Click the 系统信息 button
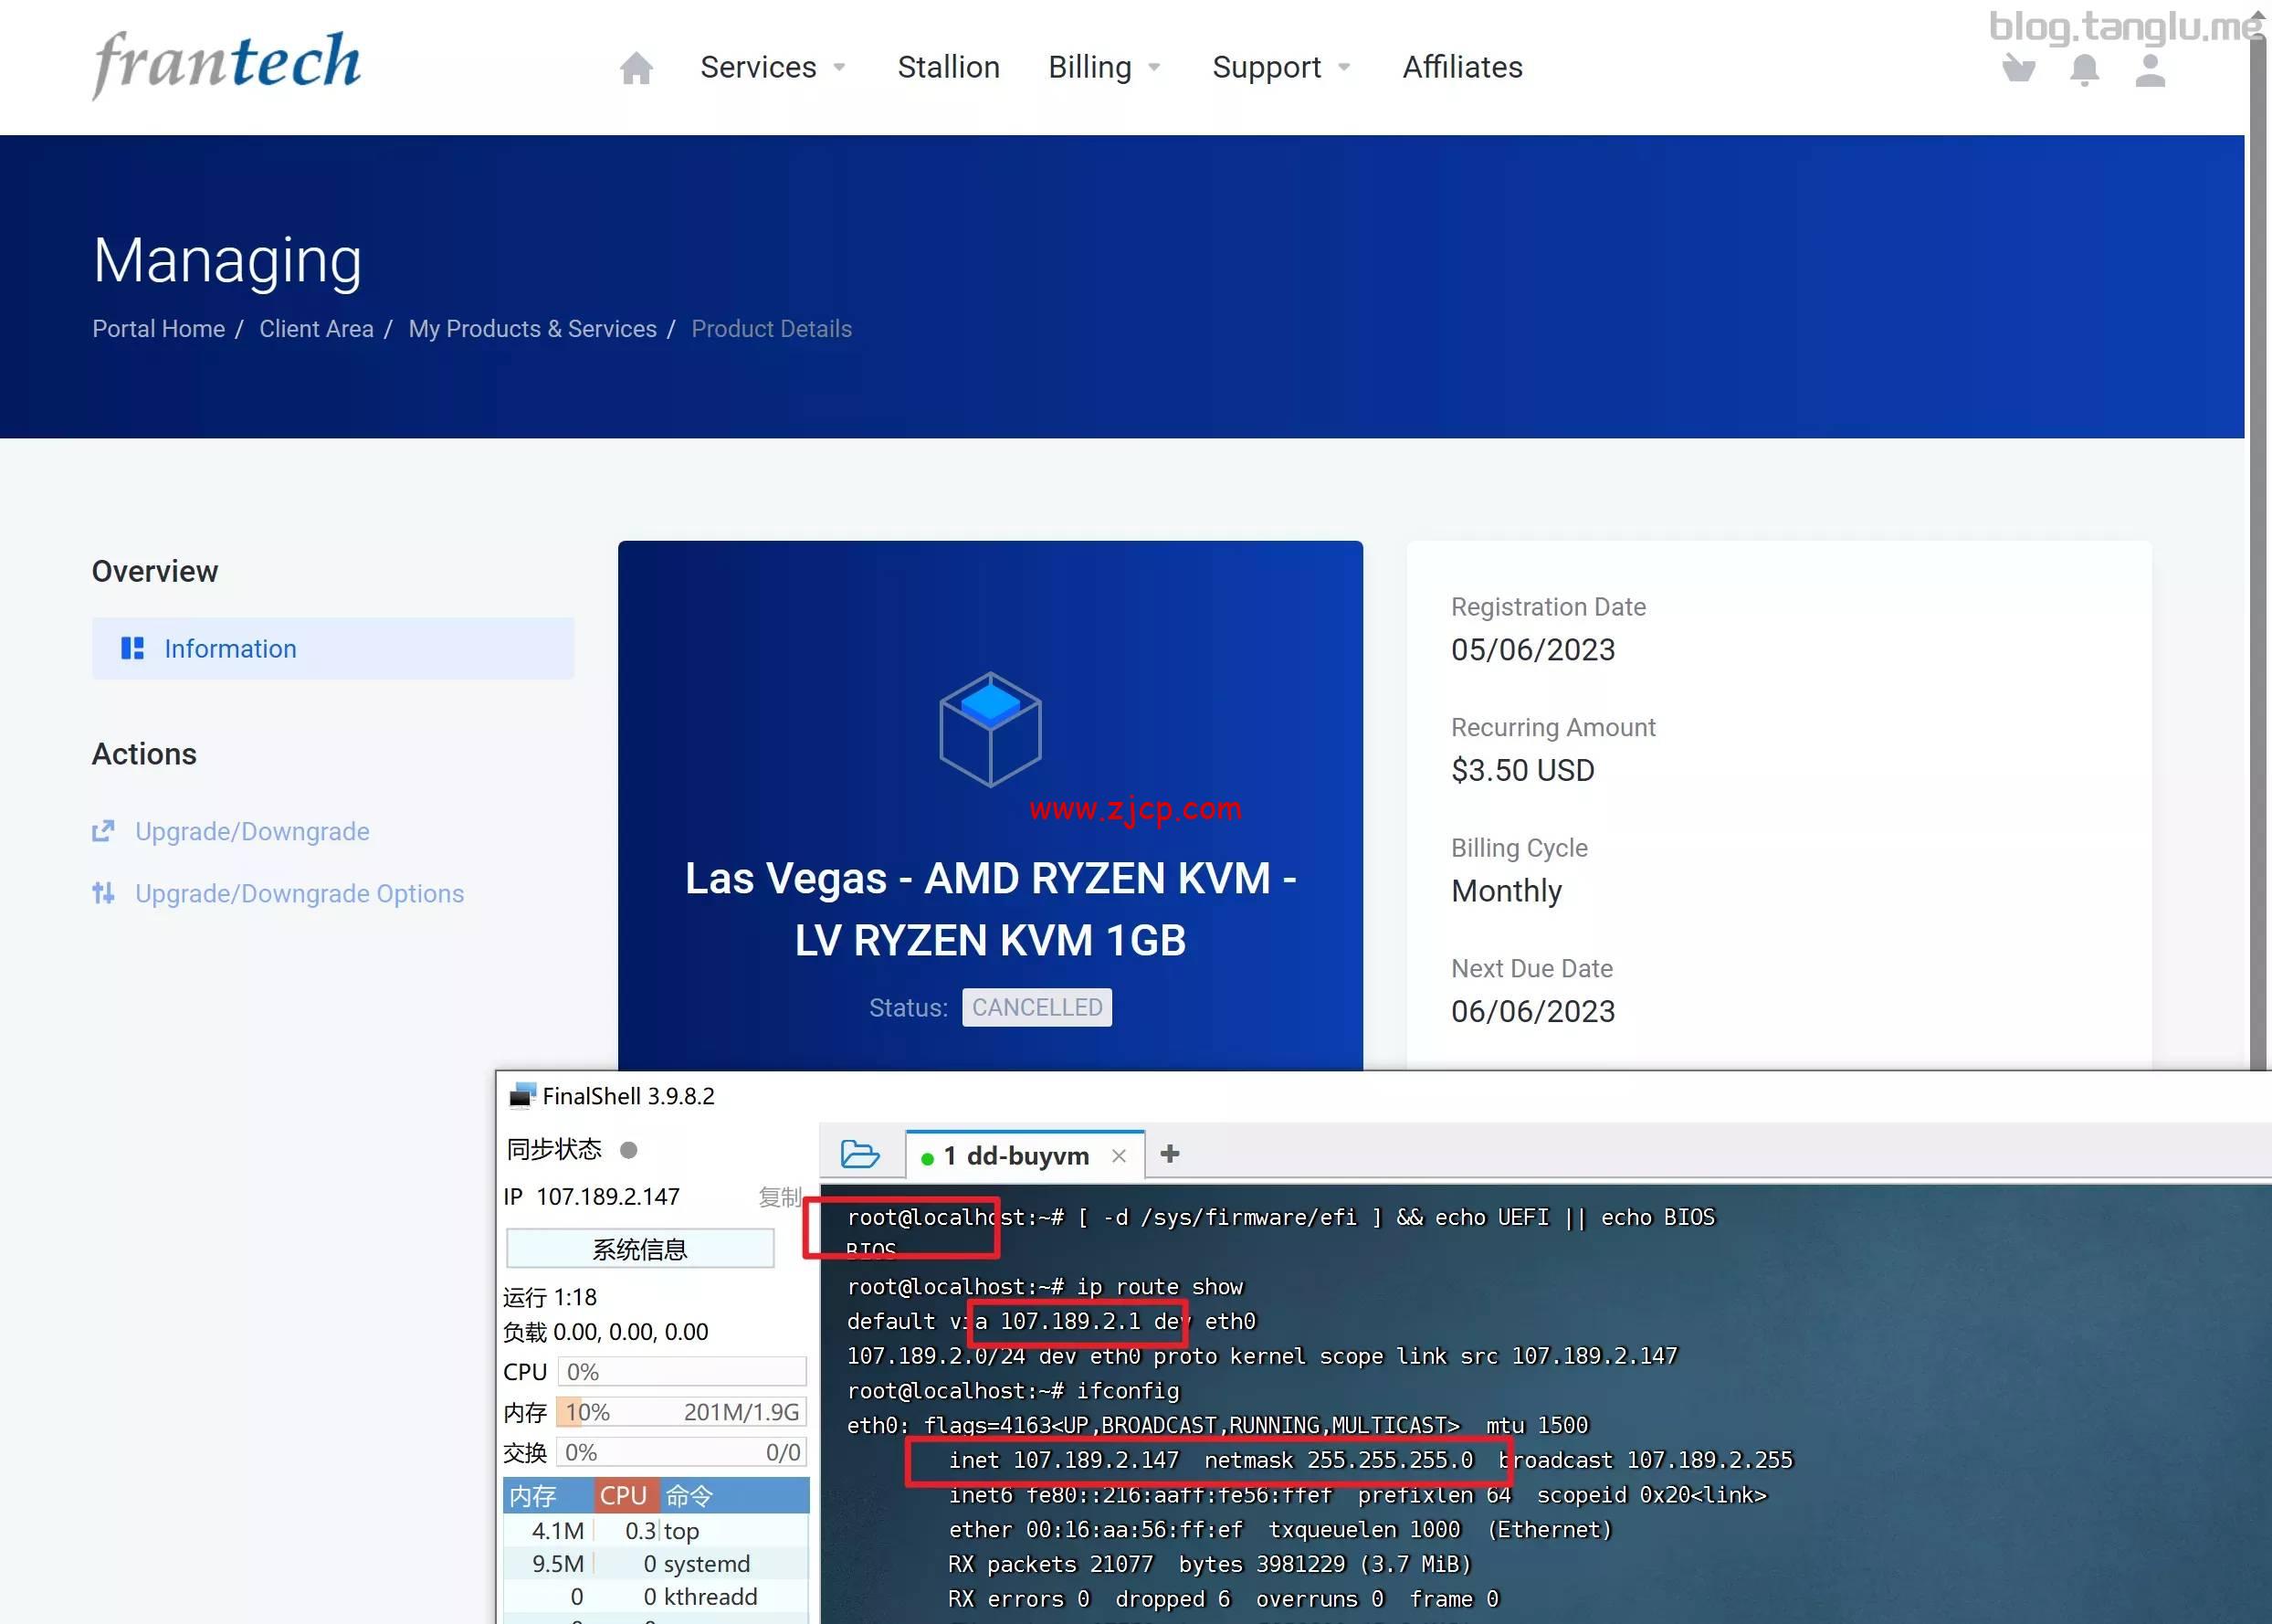Screen dimensions: 2272x1624 coord(640,1249)
